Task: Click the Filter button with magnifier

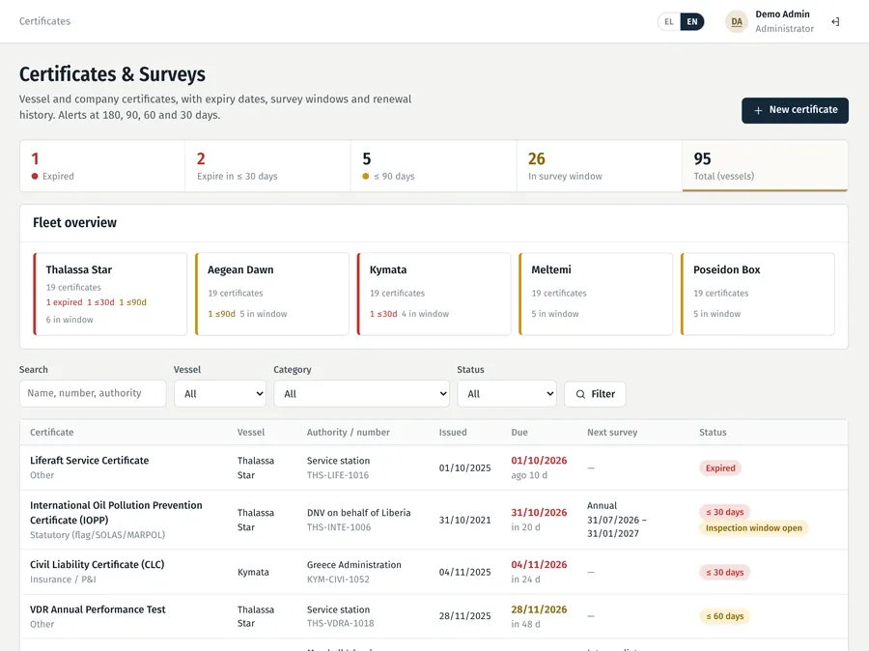Action: point(595,394)
